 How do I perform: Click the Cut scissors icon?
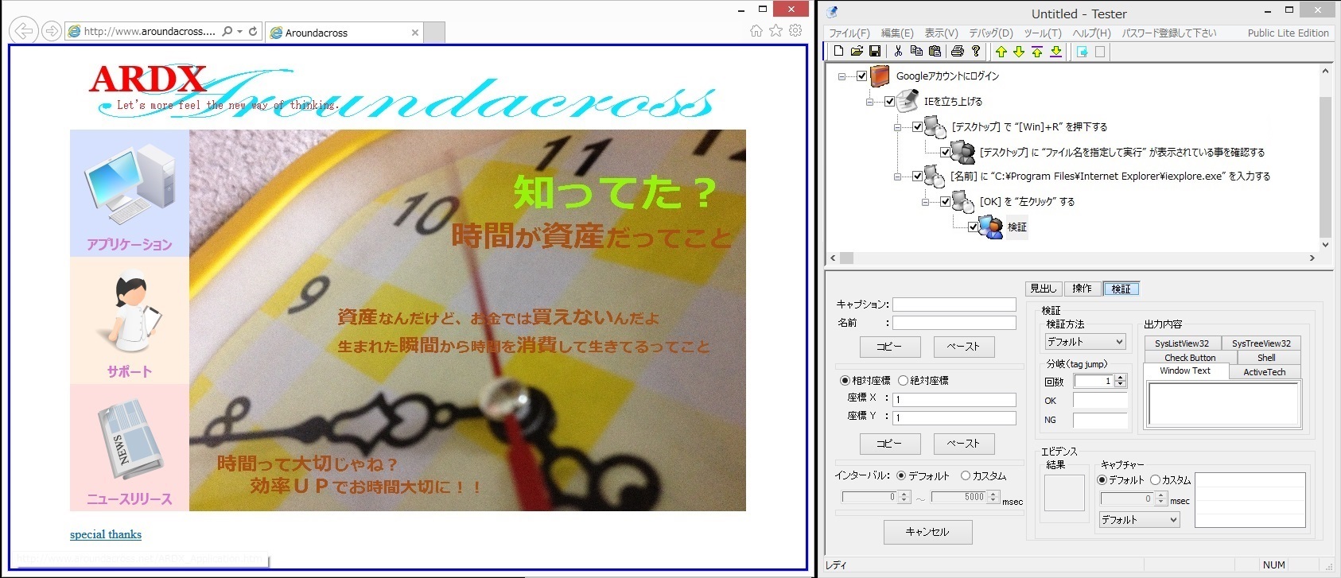(x=898, y=52)
